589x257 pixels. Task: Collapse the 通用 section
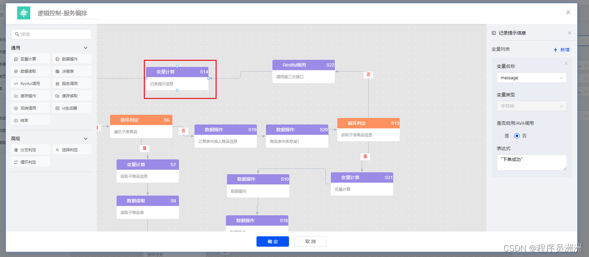(x=86, y=48)
